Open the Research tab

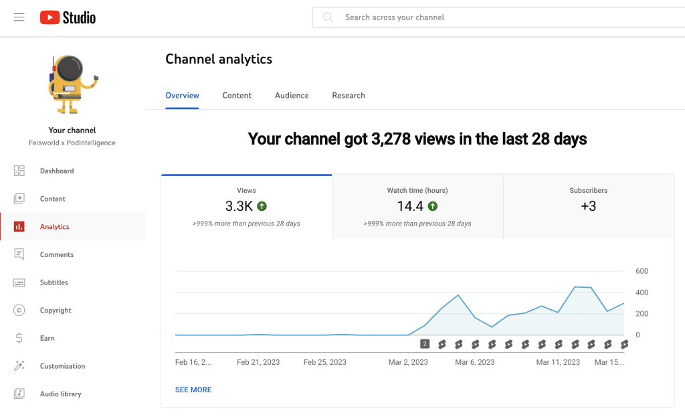[349, 95]
